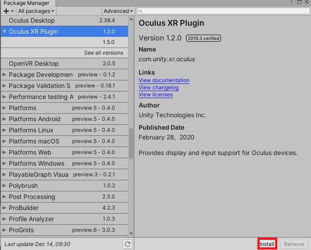Expand the PlayableGraph Visualizer entry
311x250 pixels.
click(x=4, y=175)
